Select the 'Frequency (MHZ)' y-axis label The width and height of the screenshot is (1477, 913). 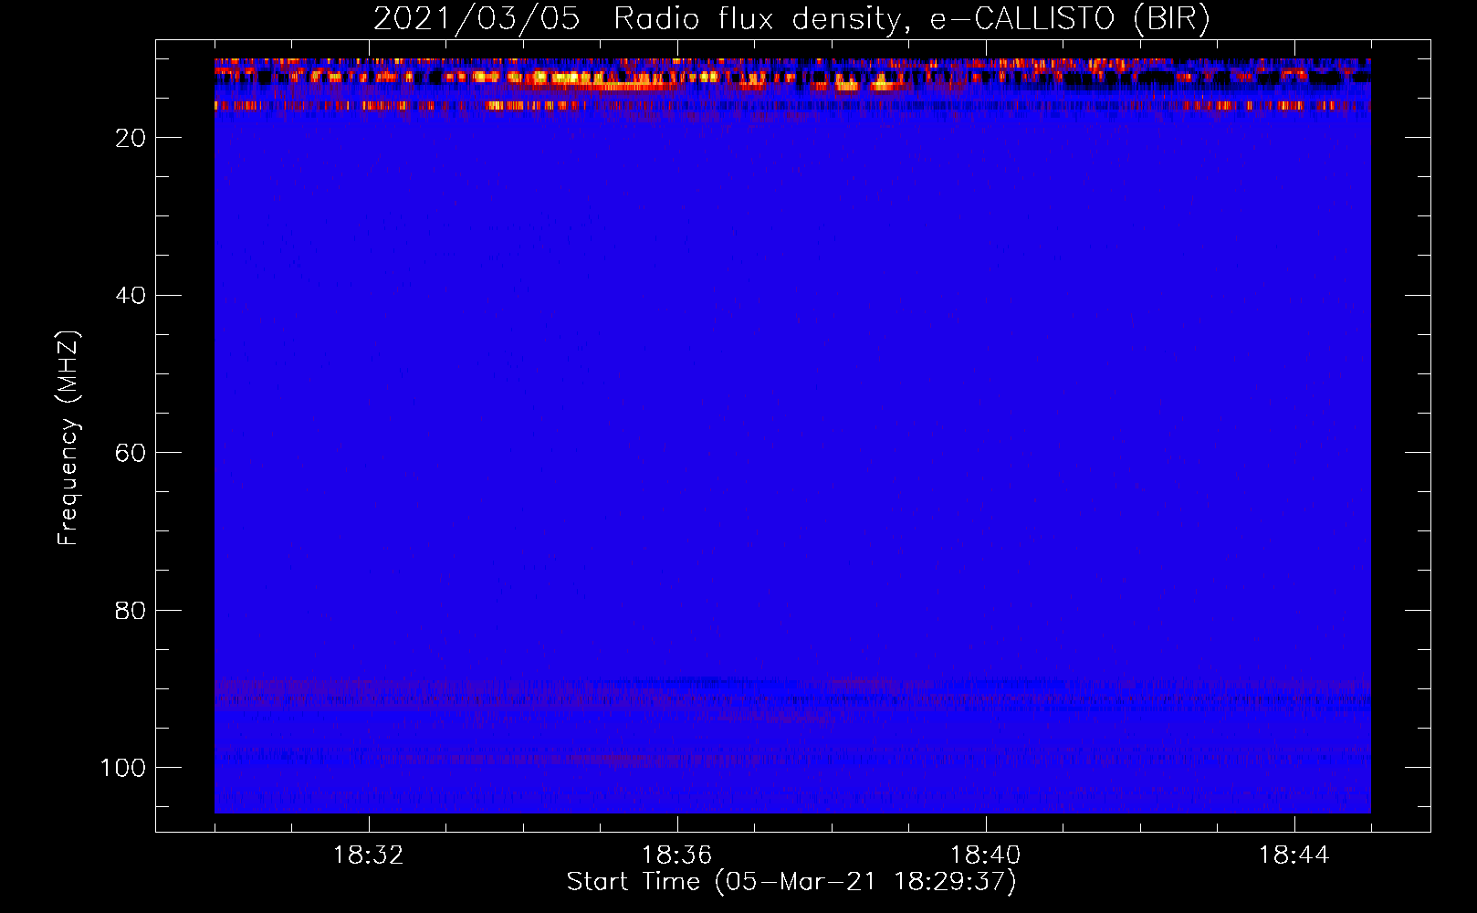coord(68,437)
